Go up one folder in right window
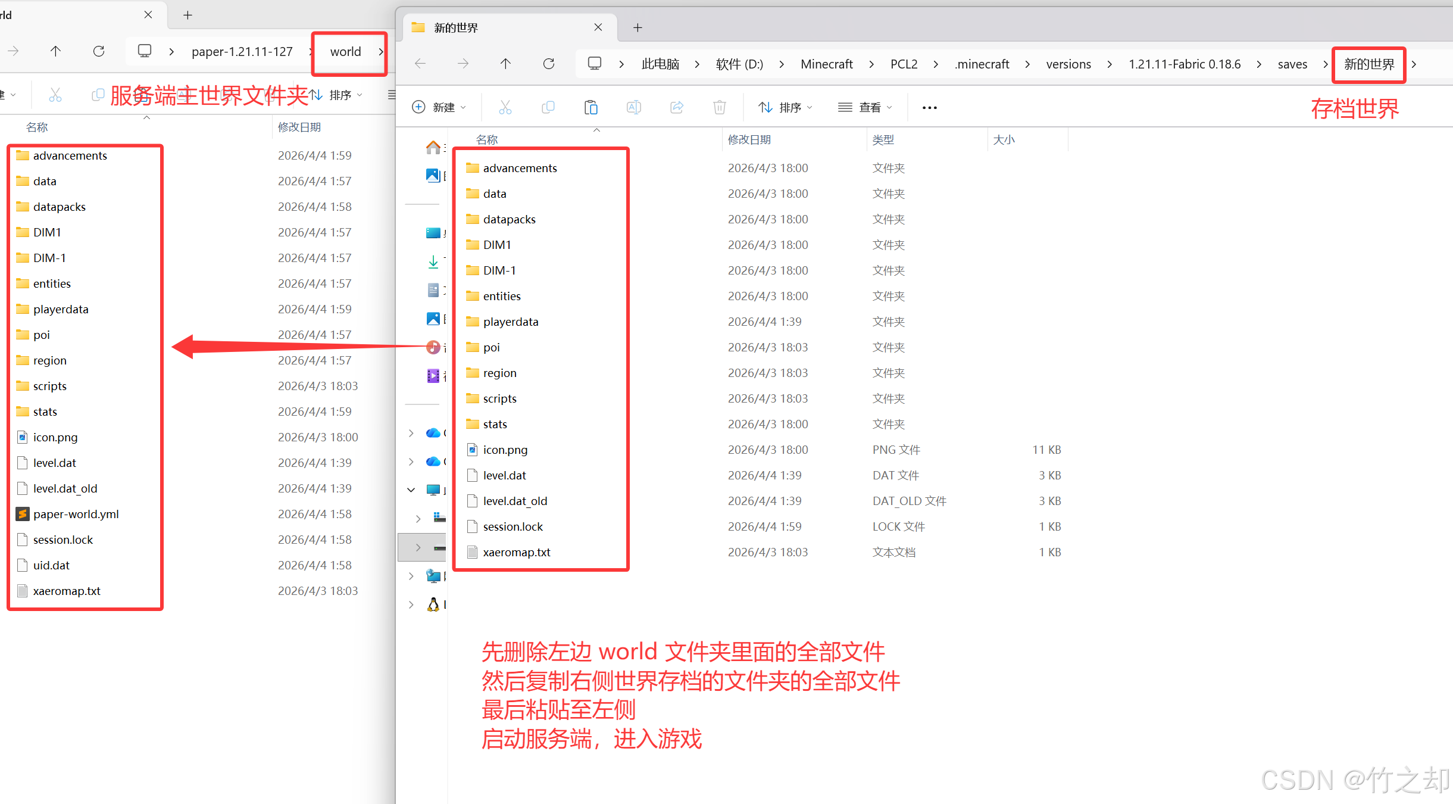This screenshot has width=1453, height=804. (x=505, y=64)
